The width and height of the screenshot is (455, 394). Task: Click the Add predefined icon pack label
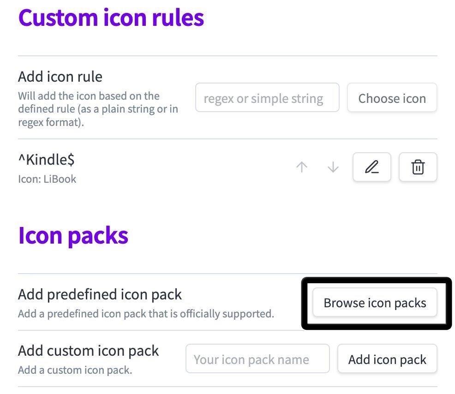click(100, 294)
